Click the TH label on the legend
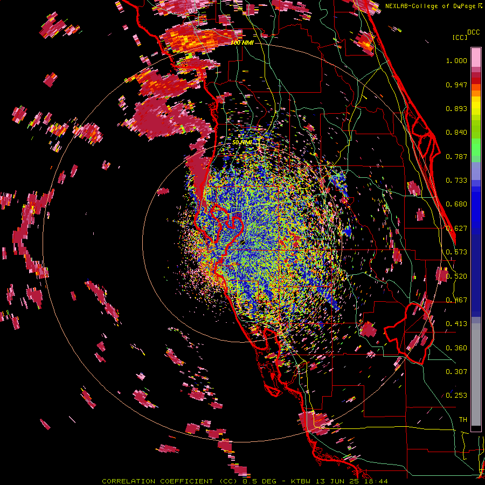Viewport: 485px width, 485px height. (463, 420)
